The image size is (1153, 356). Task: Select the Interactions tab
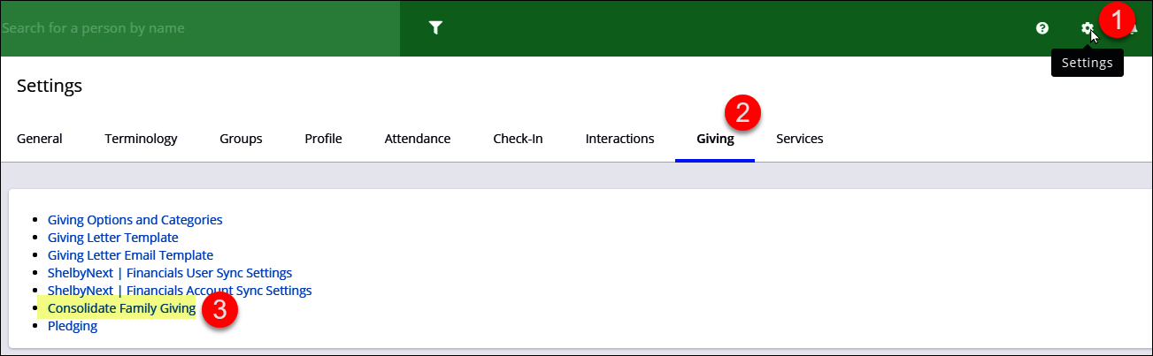(619, 139)
